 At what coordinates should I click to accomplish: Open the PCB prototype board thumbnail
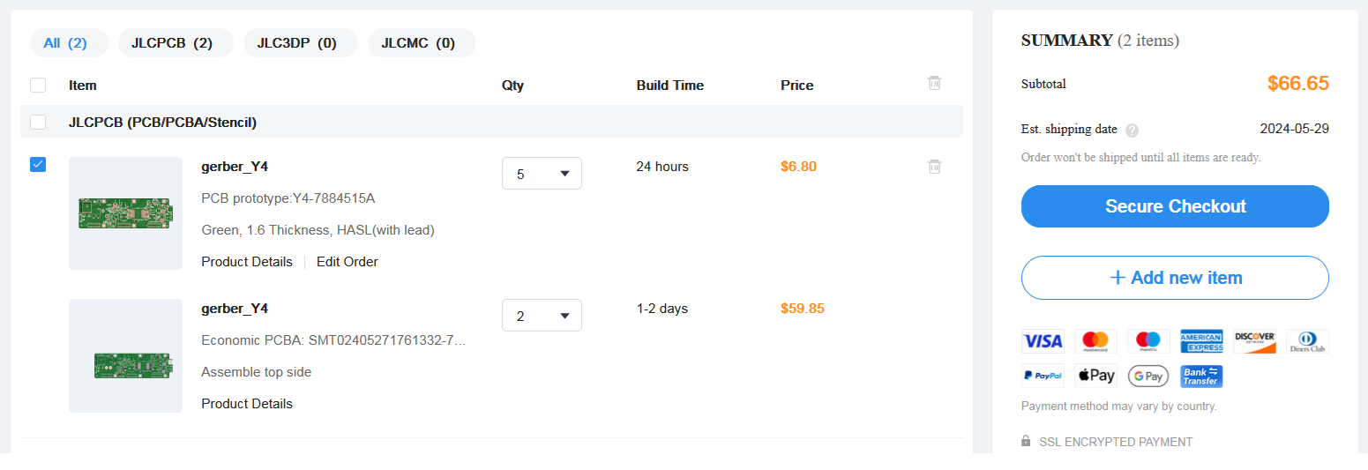click(125, 213)
